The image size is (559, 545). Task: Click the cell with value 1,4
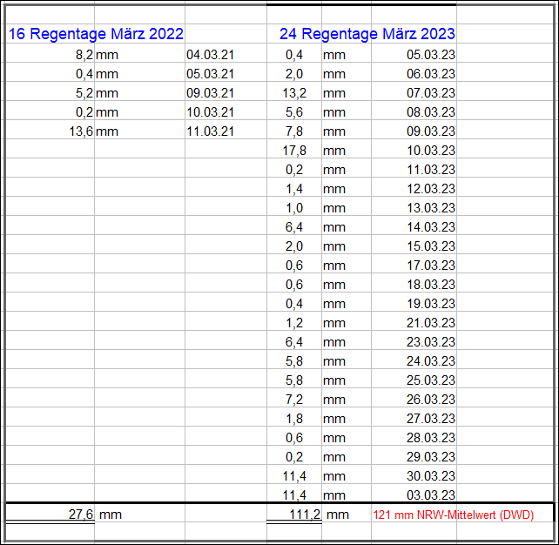pos(294,189)
